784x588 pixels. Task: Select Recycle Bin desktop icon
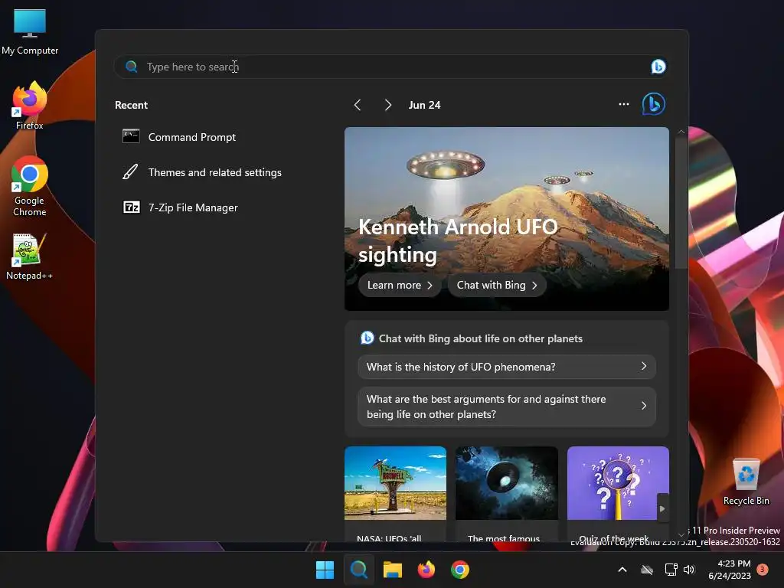[746, 482]
